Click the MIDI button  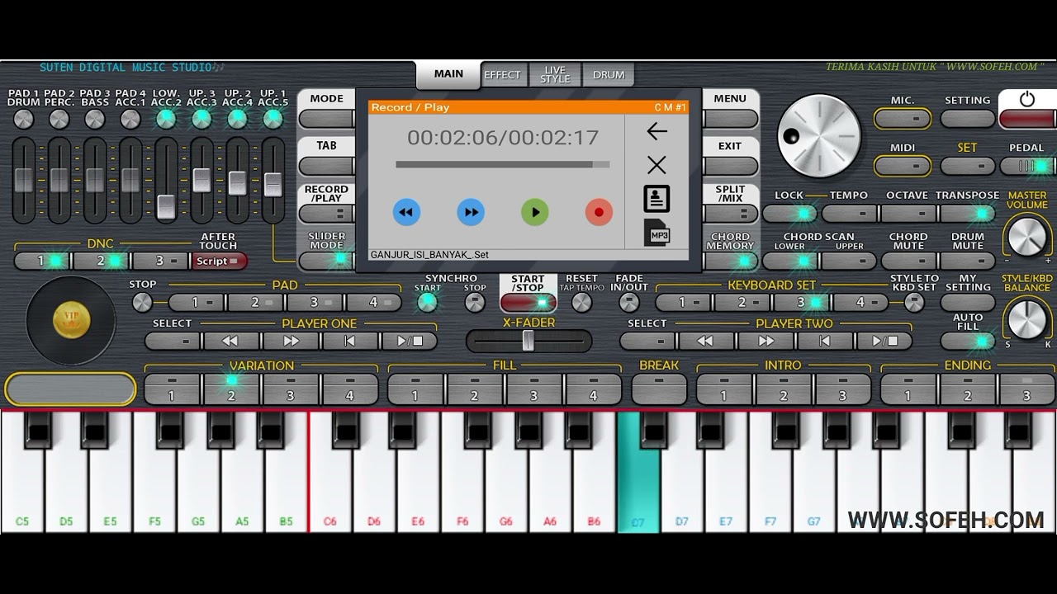(902, 166)
